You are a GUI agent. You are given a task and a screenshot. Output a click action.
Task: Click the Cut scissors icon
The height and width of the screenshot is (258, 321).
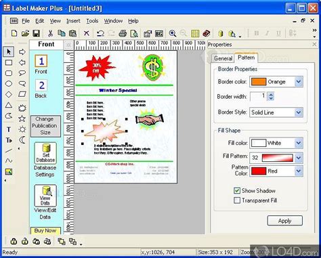tap(50, 33)
